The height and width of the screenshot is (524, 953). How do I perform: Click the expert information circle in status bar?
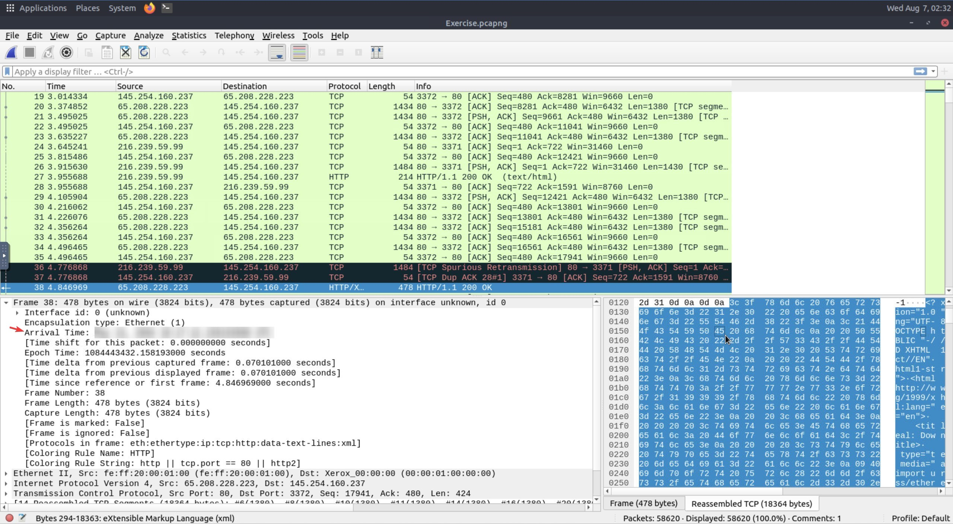[10, 518]
